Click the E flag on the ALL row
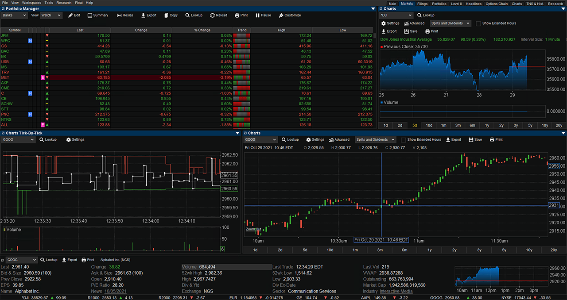The width and height of the screenshot is (567, 300). (x=43, y=125)
